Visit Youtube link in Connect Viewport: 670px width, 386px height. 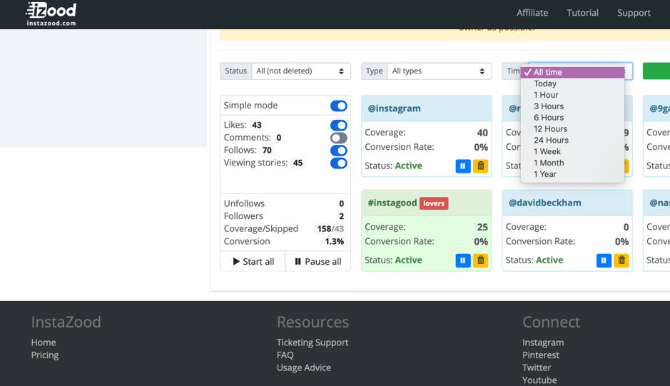pos(539,380)
